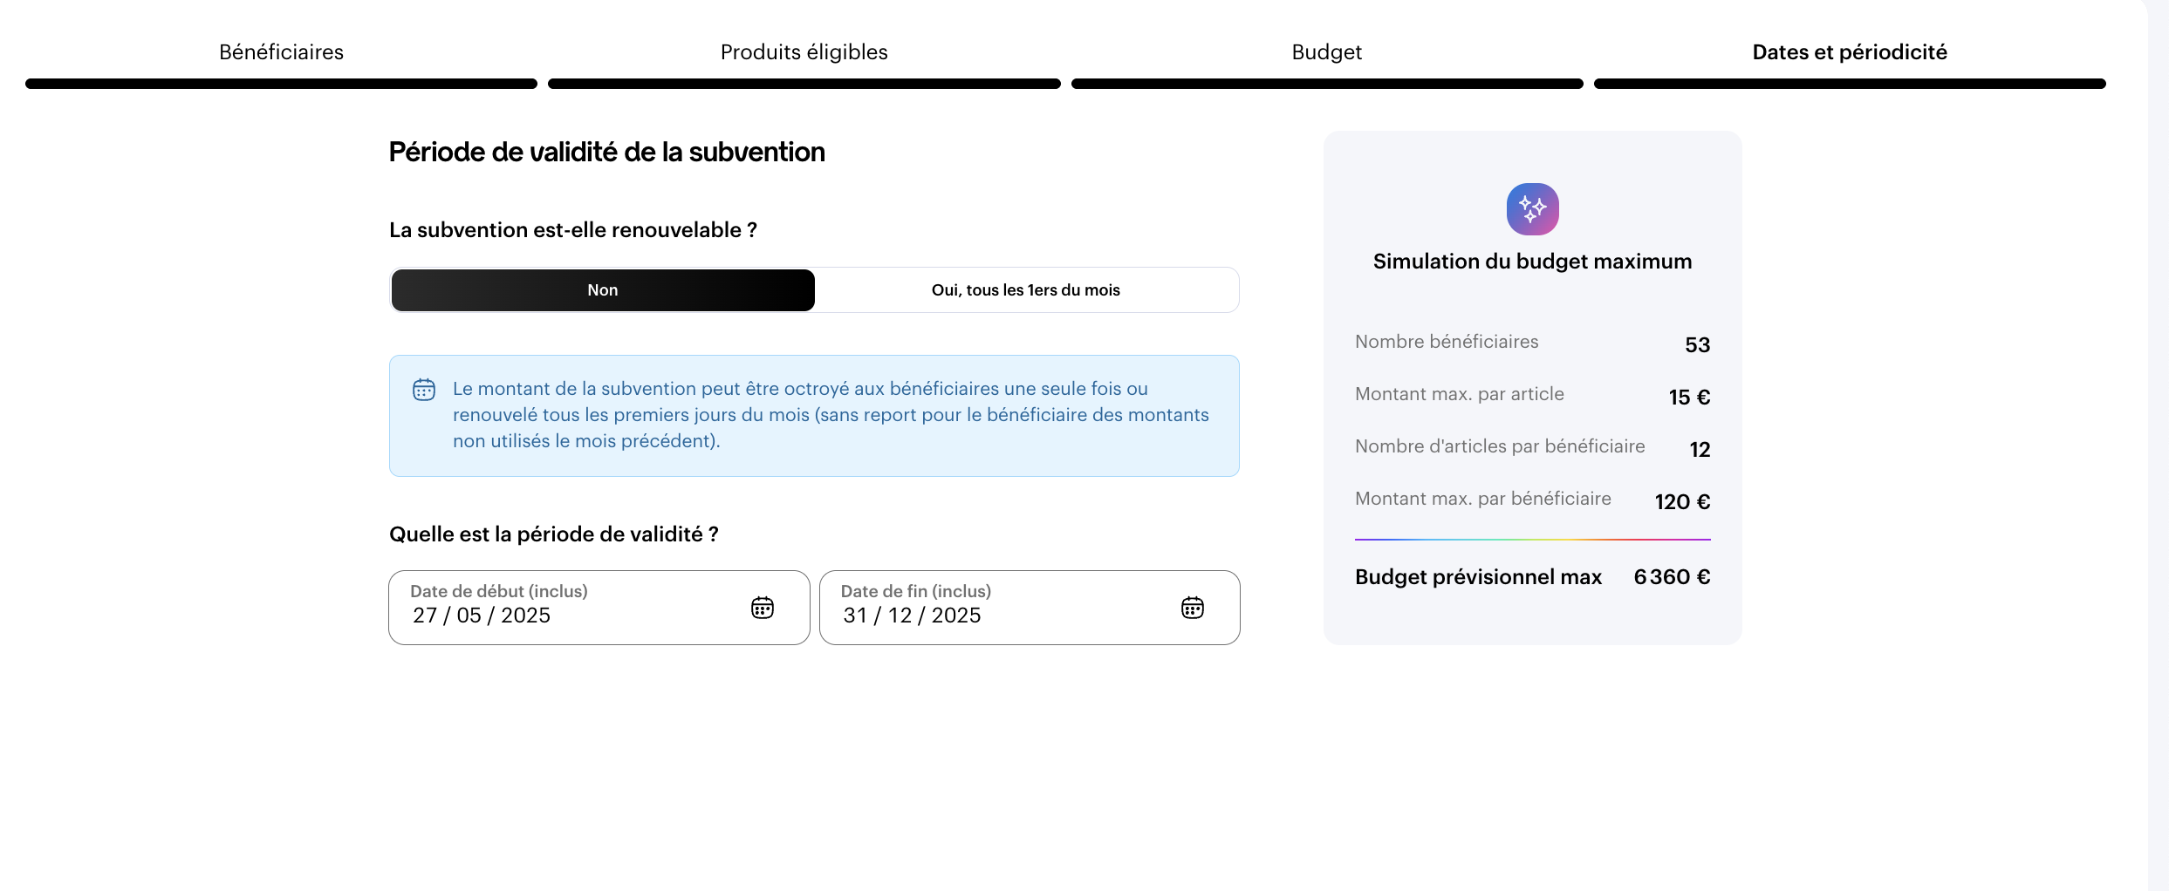Image resolution: width=2169 pixels, height=891 pixels.
Task: Click 'Montant max. par bénéficiaire' label
Action: tap(1483, 499)
